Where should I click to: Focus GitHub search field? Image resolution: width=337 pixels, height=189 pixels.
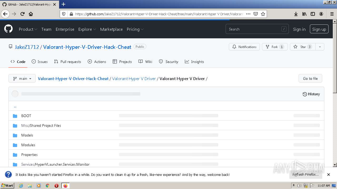257,29
